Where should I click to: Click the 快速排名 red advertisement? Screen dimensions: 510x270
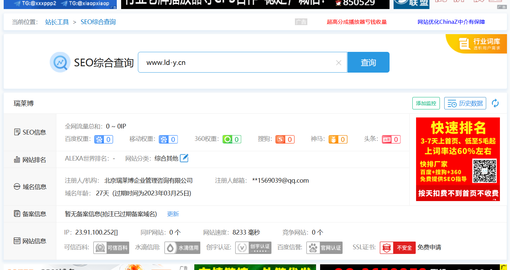click(x=458, y=159)
